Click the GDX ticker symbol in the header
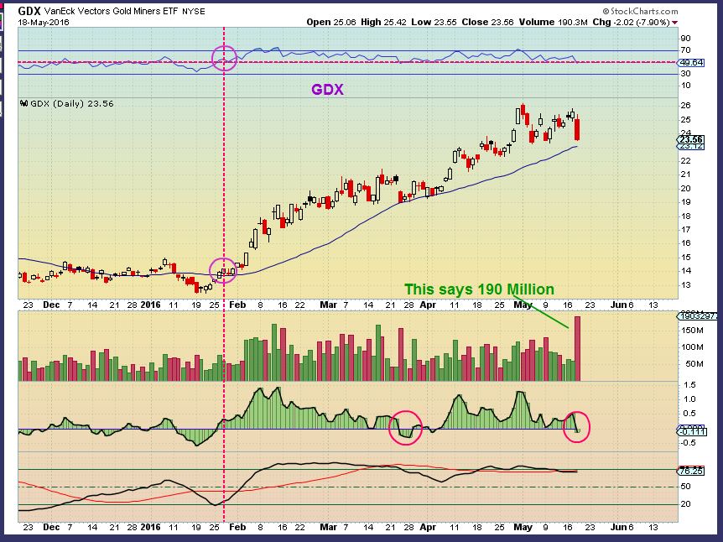This screenshot has width=723, height=542. click(29, 10)
